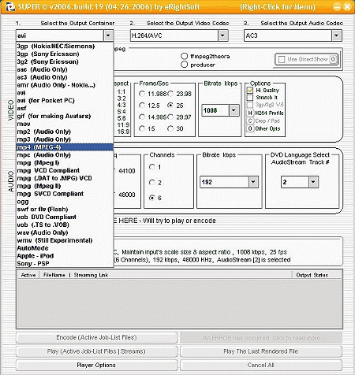The height and width of the screenshot is (375, 355).
Task: Select the 16:9 aspect ratio
Action: coord(123,132)
